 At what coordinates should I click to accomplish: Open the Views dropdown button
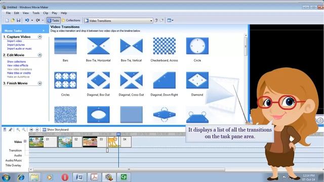click(x=170, y=20)
